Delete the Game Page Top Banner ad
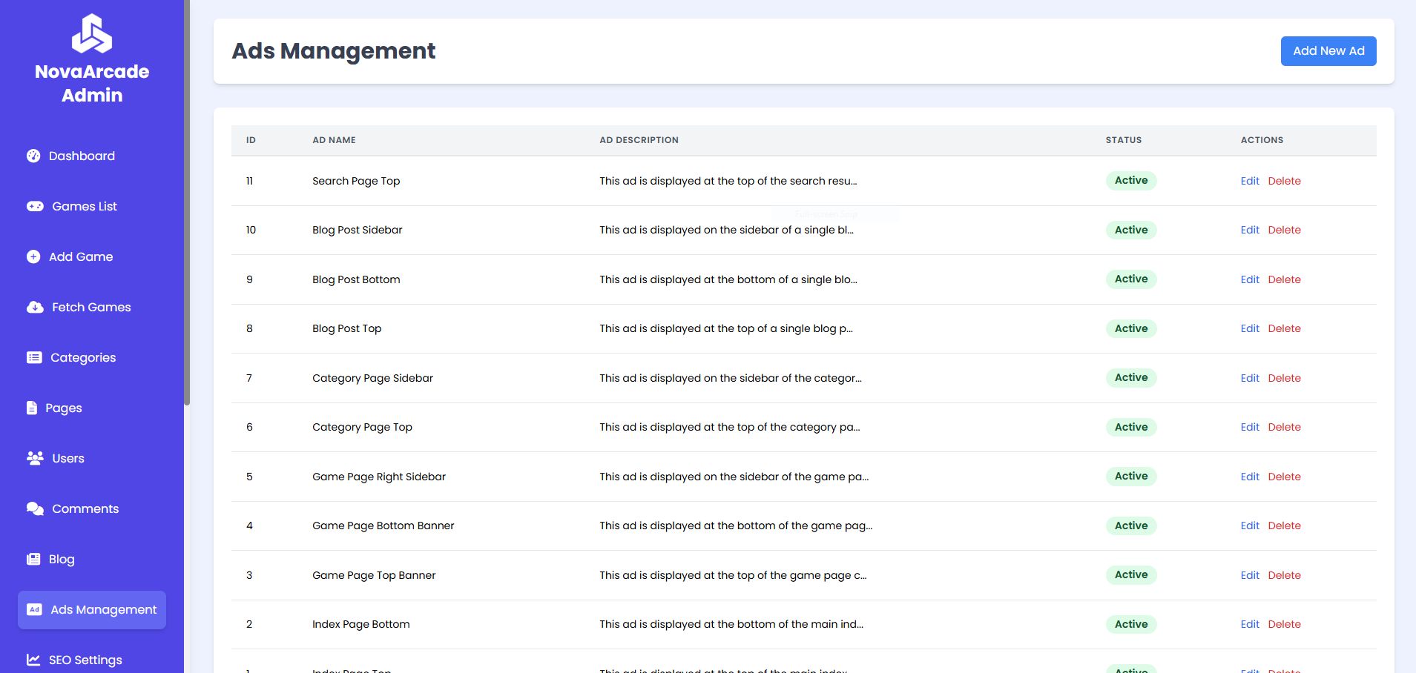The image size is (1416, 673). pyautogui.click(x=1284, y=575)
